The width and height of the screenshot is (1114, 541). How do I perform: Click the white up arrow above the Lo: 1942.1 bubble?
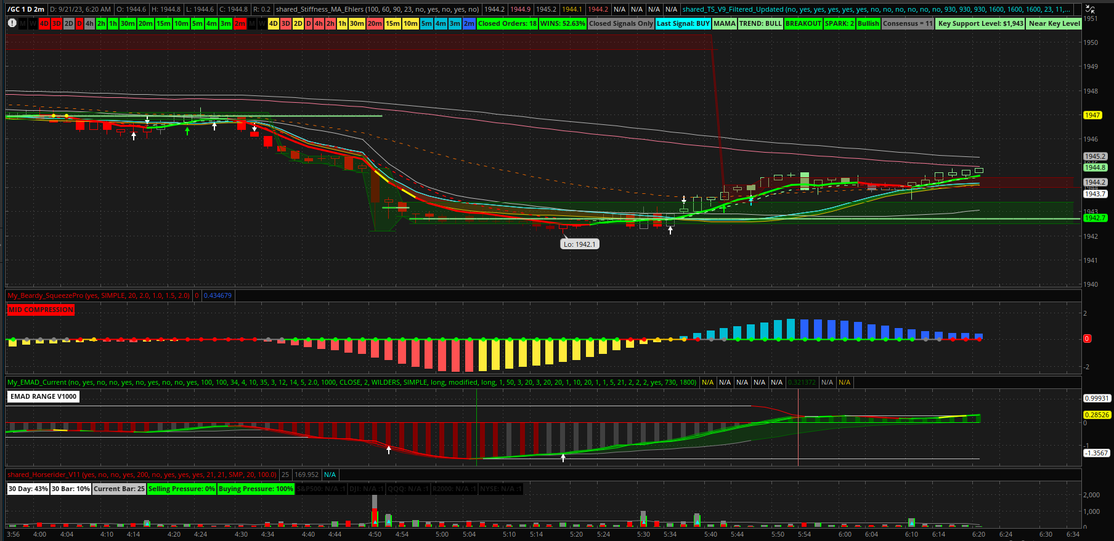(670, 230)
